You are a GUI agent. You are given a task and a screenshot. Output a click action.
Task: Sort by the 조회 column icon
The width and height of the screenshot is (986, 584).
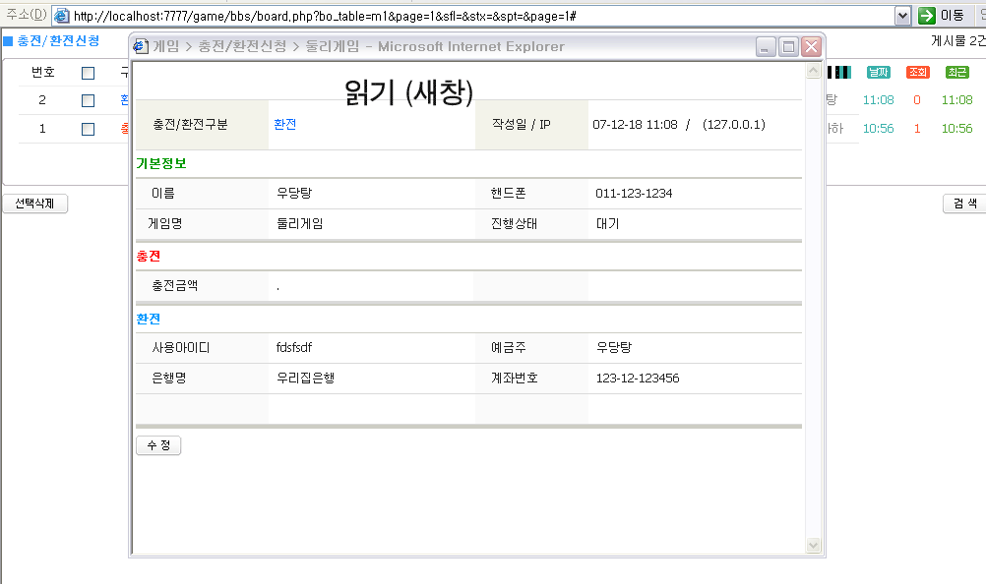pyautogui.click(x=917, y=72)
